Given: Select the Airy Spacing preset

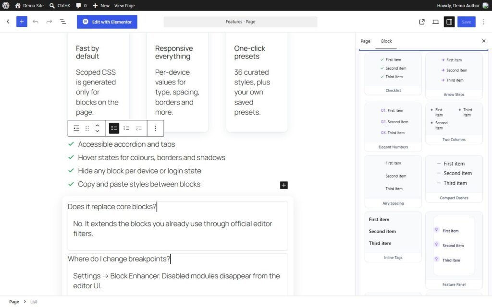Looking at the screenshot, I should point(393,182).
